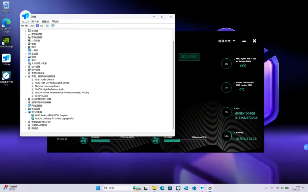Open Microsoft Edge desktop shortcut
Image resolution: width=308 pixels, height=192 pixels.
point(6,26)
